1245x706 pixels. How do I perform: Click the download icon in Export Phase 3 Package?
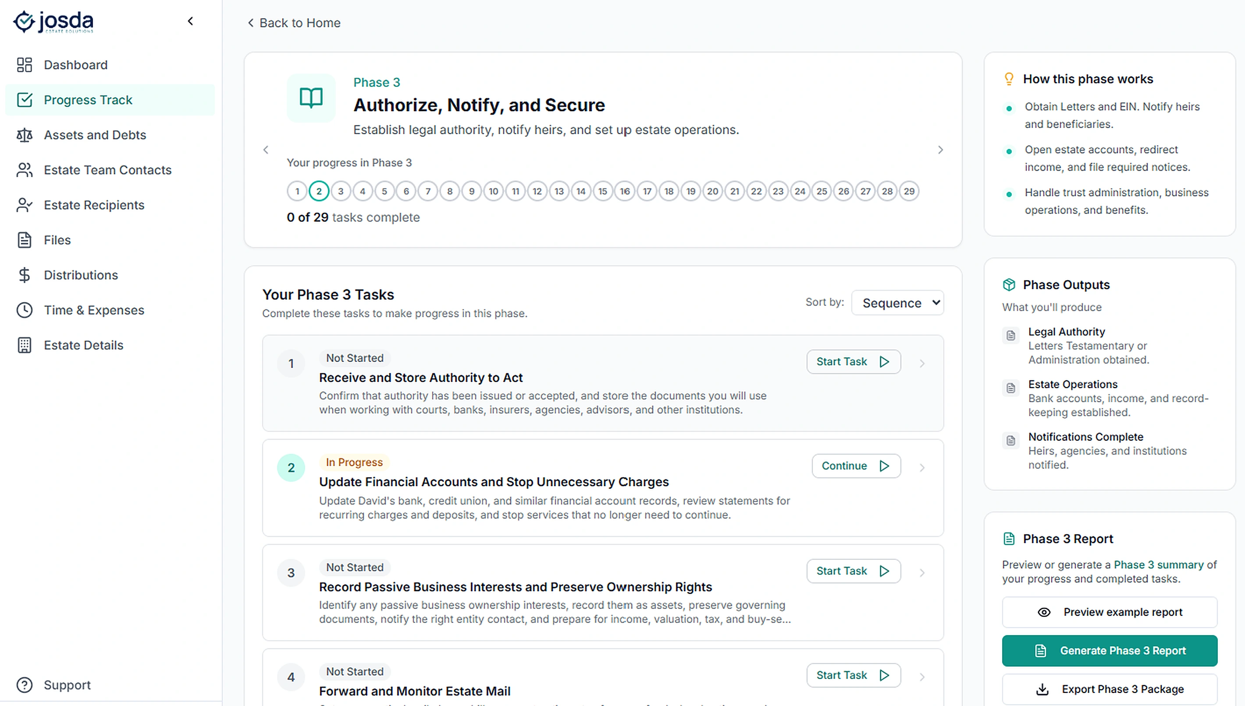pos(1042,689)
